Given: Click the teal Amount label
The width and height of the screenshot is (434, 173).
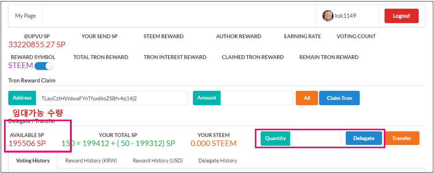Looking at the screenshot, I should click(x=207, y=98).
